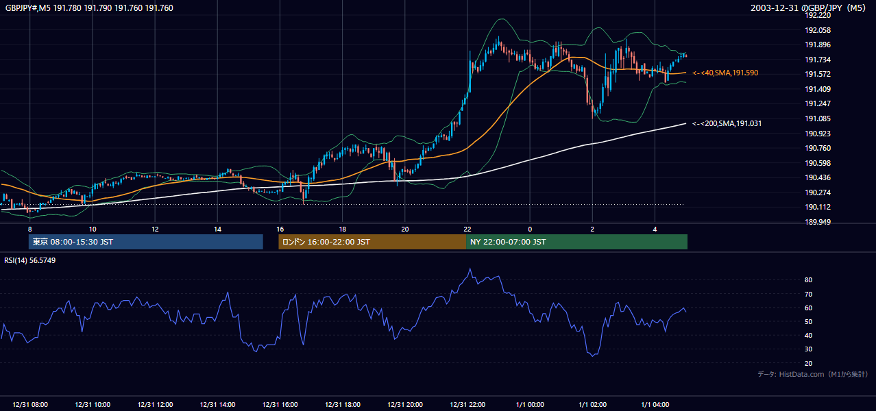
Task: Click price axis value 192.058
Action: point(818,30)
